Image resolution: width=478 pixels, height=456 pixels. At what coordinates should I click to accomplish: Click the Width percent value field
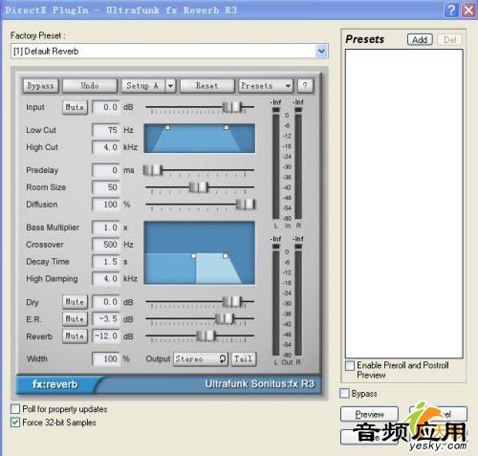(106, 359)
